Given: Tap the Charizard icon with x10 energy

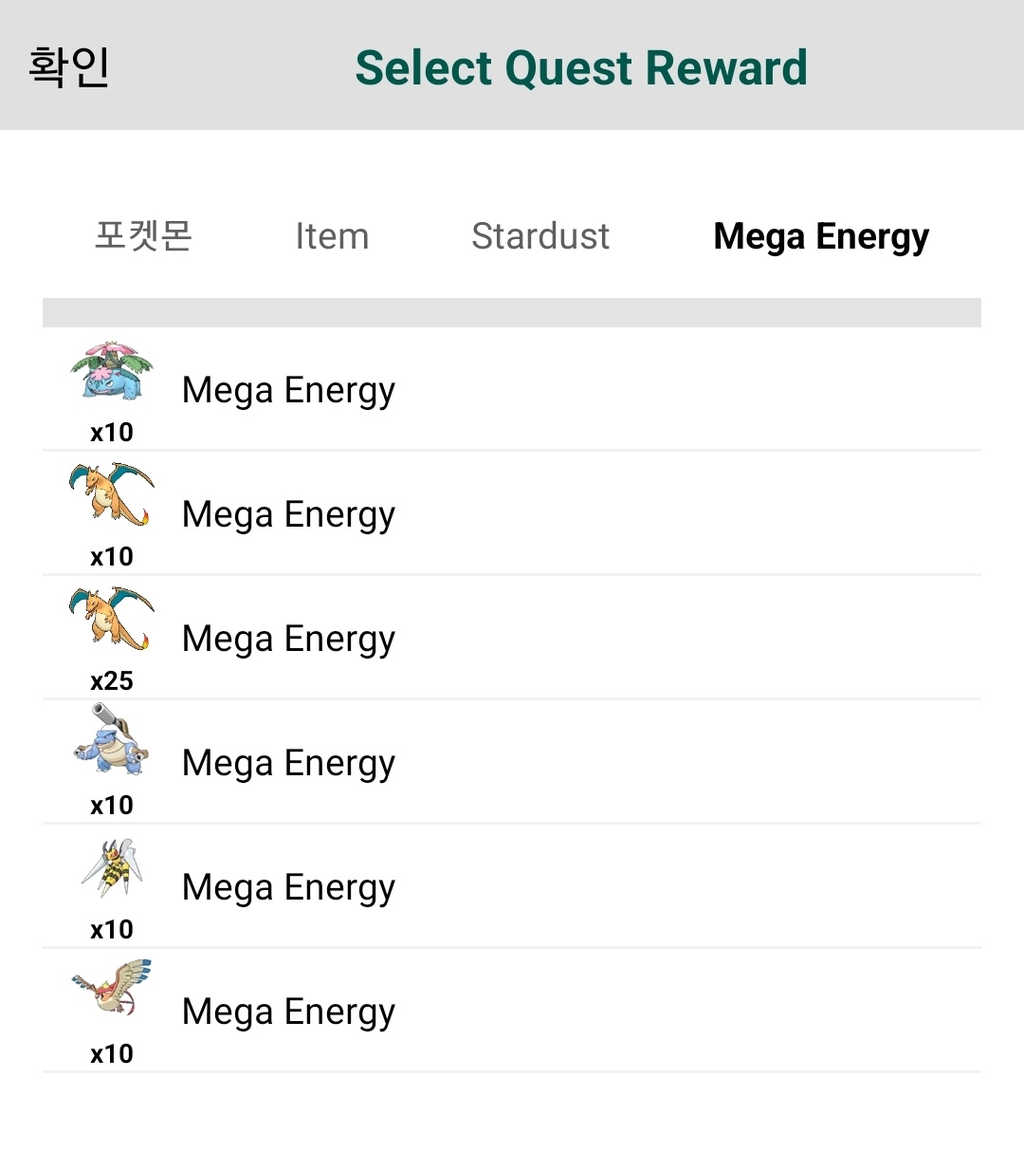Looking at the screenshot, I should [112, 494].
